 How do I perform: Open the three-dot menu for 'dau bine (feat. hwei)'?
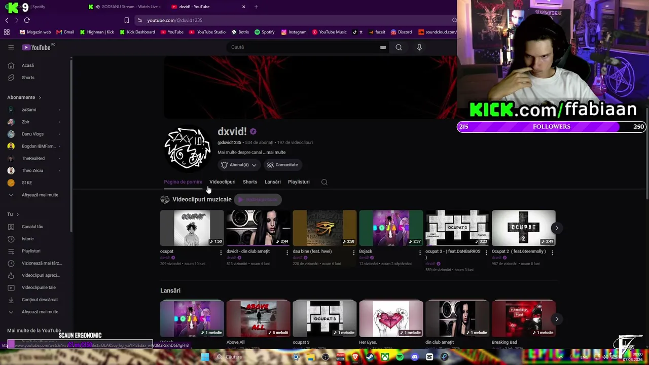[x=353, y=252]
